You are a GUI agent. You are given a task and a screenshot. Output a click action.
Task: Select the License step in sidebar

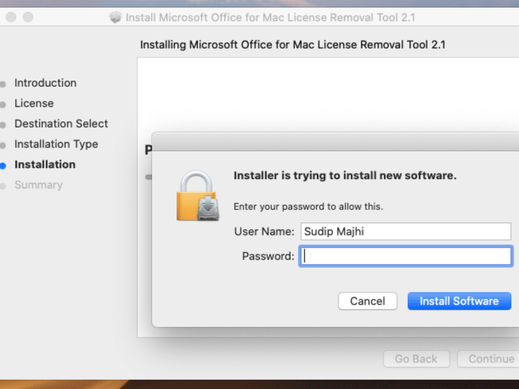[34, 103]
